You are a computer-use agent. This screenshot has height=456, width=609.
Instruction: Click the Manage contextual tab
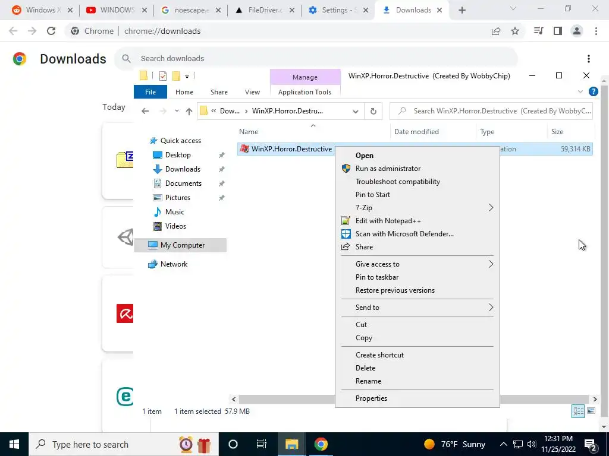point(305,77)
